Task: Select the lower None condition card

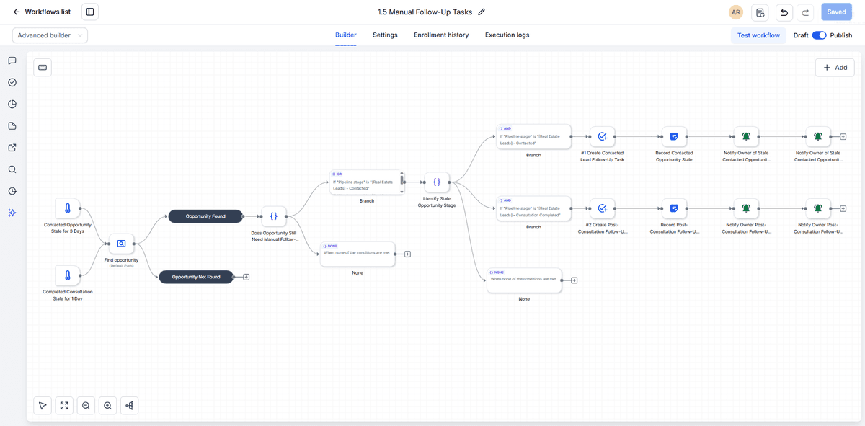Action: click(524, 280)
